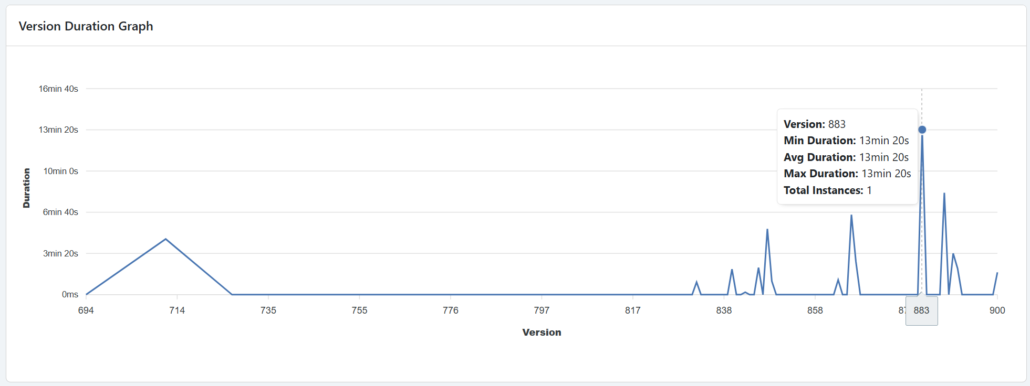Click the 838 x-axis tick label
The width and height of the screenshot is (1030, 386).
(x=724, y=310)
